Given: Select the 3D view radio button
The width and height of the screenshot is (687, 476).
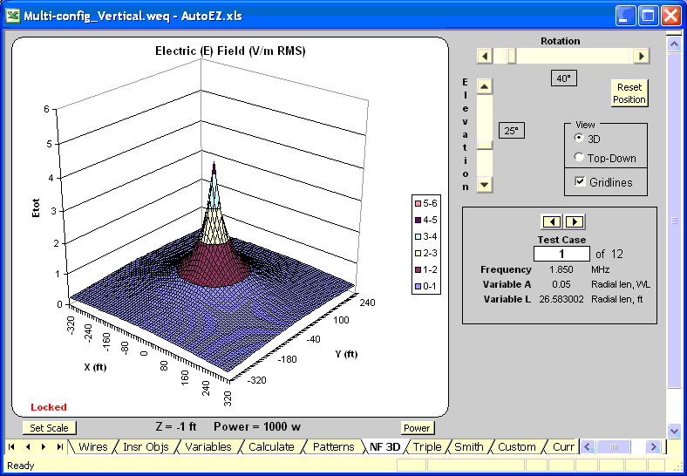Looking at the screenshot, I should (x=579, y=139).
